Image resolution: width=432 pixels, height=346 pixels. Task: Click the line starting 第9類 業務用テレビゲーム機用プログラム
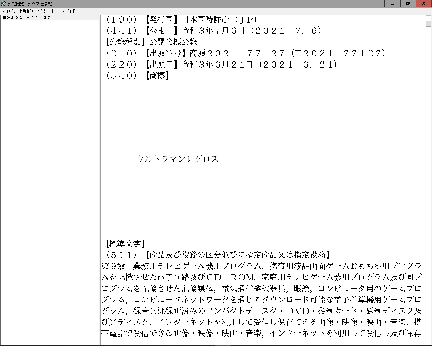[x=262, y=266]
